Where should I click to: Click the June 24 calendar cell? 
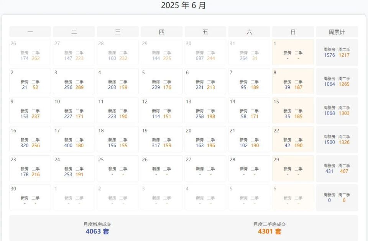[x=74, y=168]
